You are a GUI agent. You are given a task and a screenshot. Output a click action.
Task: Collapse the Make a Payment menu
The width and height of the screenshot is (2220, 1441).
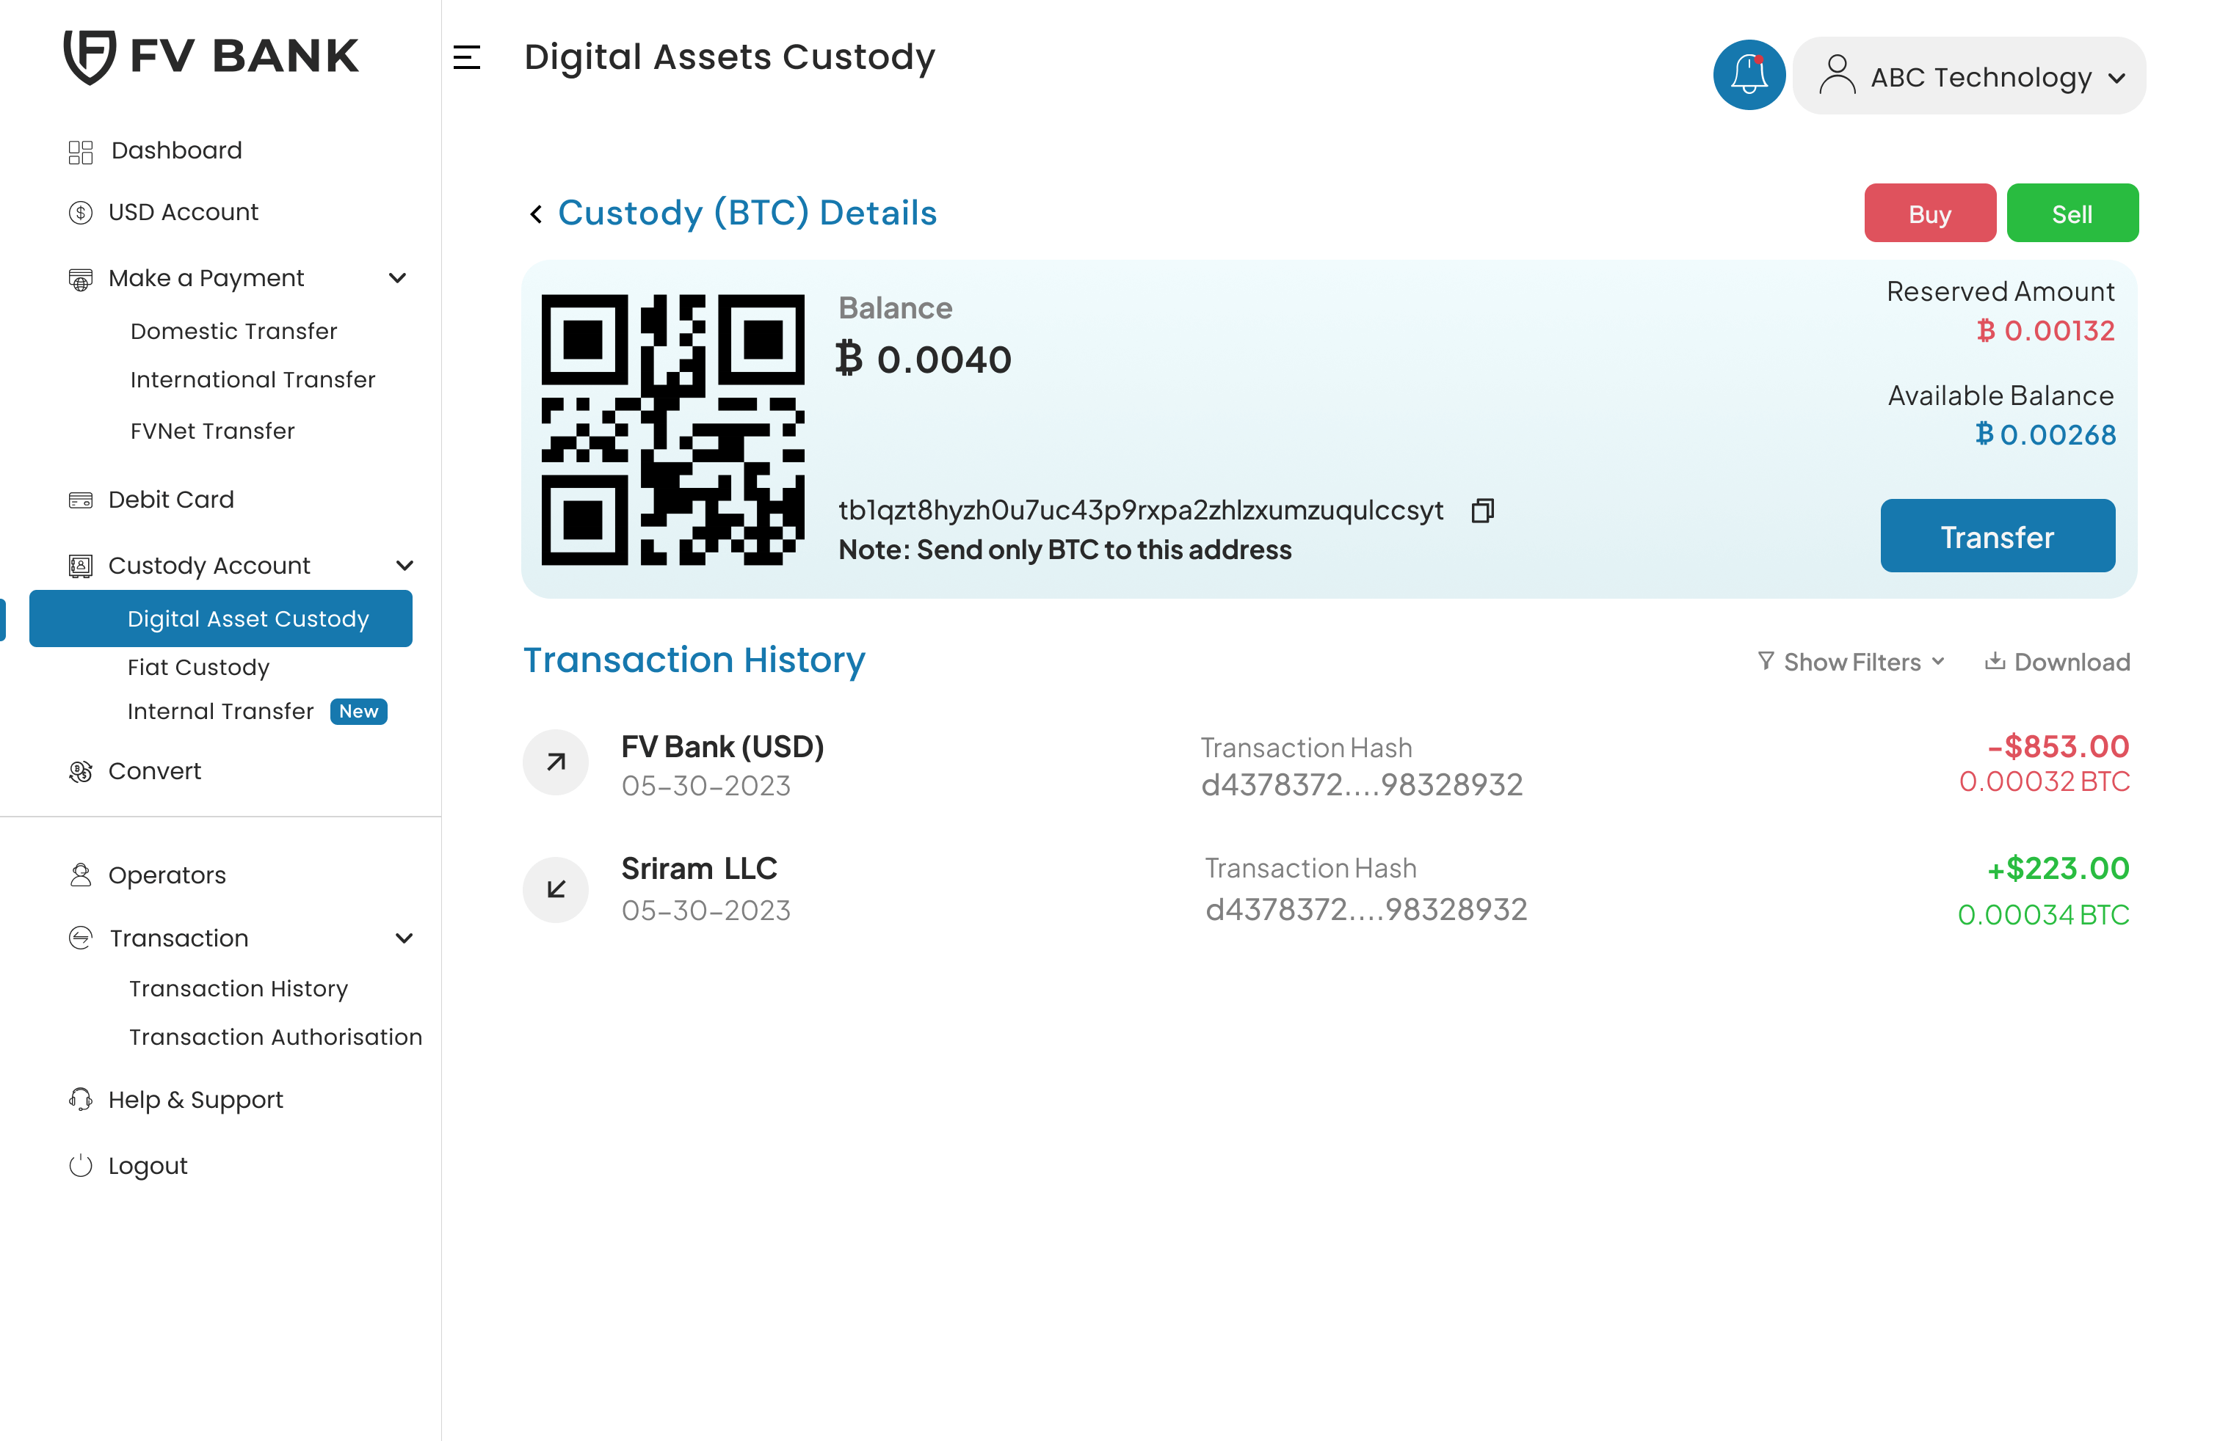(x=397, y=278)
